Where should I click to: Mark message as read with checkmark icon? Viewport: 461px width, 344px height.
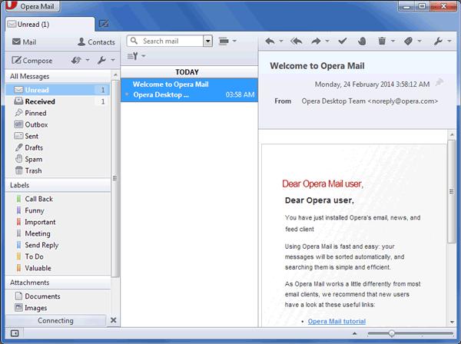point(342,41)
